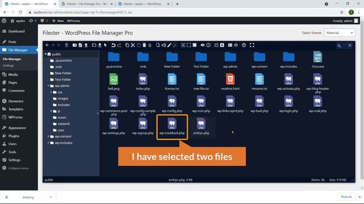Click the Delete trash can icon
Image resolution: width=364 pixels, height=204 pixels.
pyautogui.click(x=144, y=45)
